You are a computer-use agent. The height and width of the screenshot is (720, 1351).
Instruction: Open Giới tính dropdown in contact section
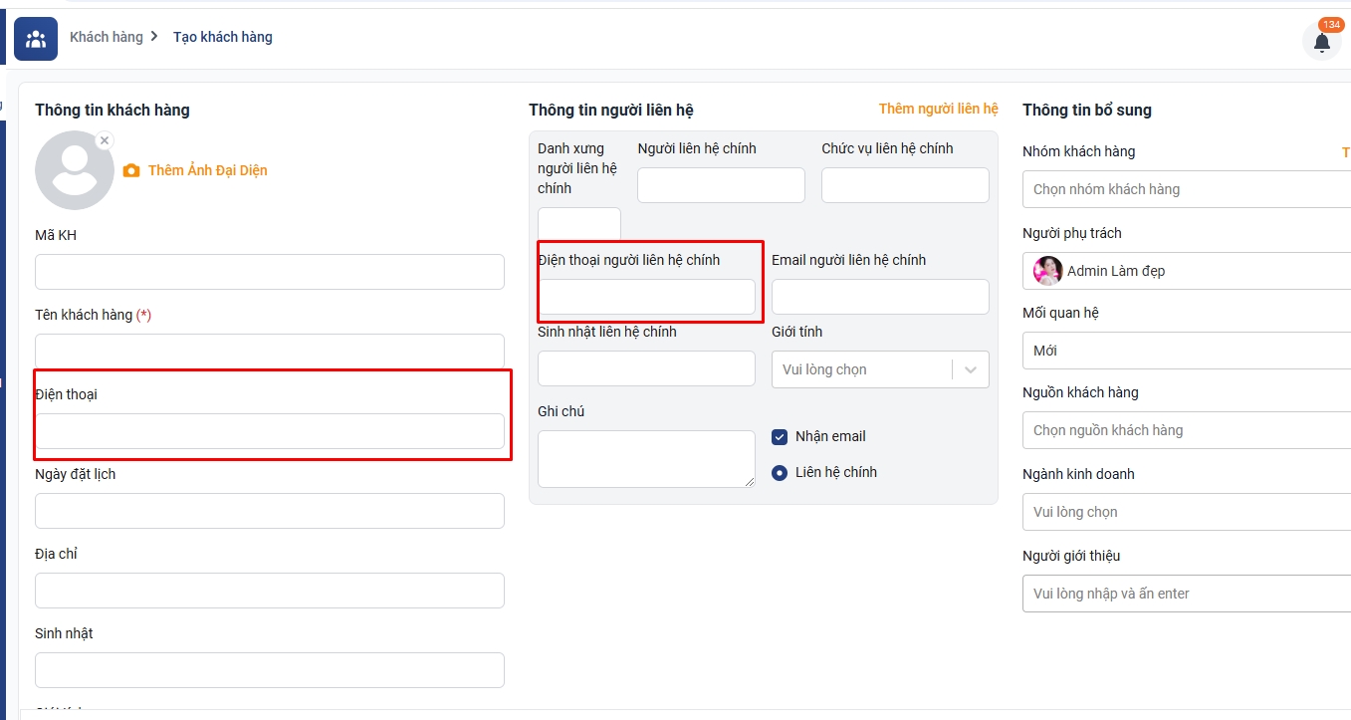[x=880, y=369]
